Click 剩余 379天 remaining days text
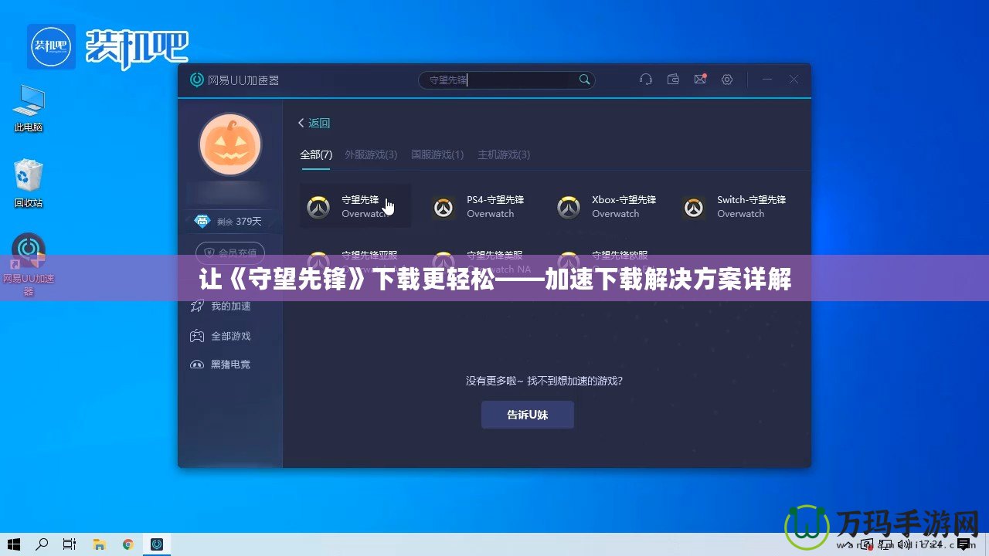Viewport: 989px width, 556px height. 239,222
